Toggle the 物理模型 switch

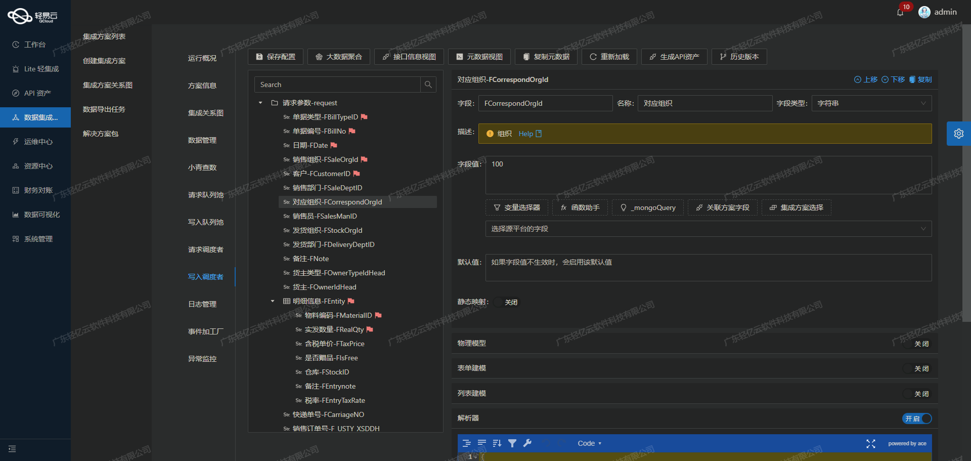click(x=917, y=344)
